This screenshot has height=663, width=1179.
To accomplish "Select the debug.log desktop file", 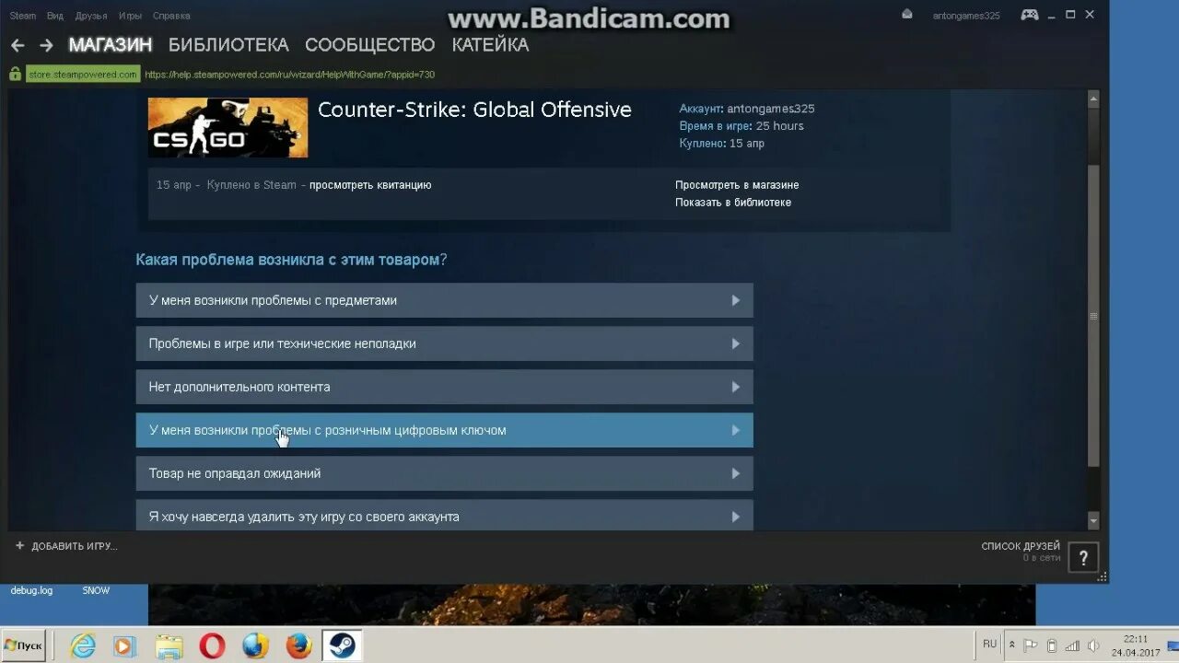I will [31, 590].
